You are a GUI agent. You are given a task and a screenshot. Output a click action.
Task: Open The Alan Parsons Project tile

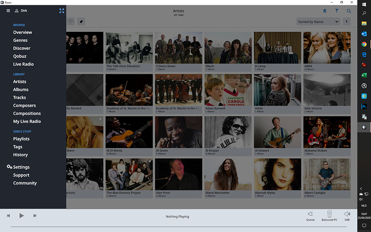[129, 178]
